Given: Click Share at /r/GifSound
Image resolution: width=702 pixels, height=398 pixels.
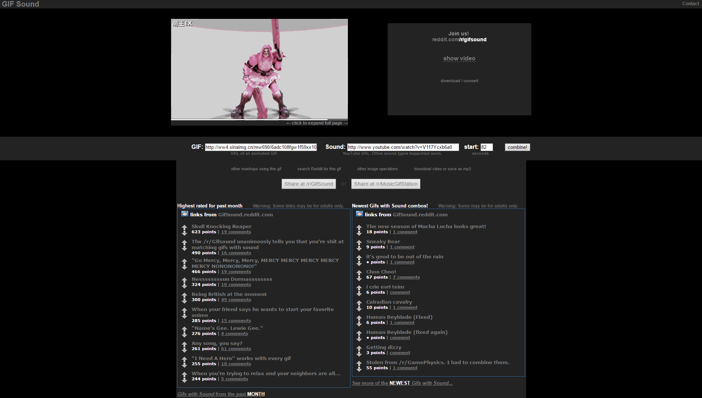Looking at the screenshot, I should click(308, 184).
